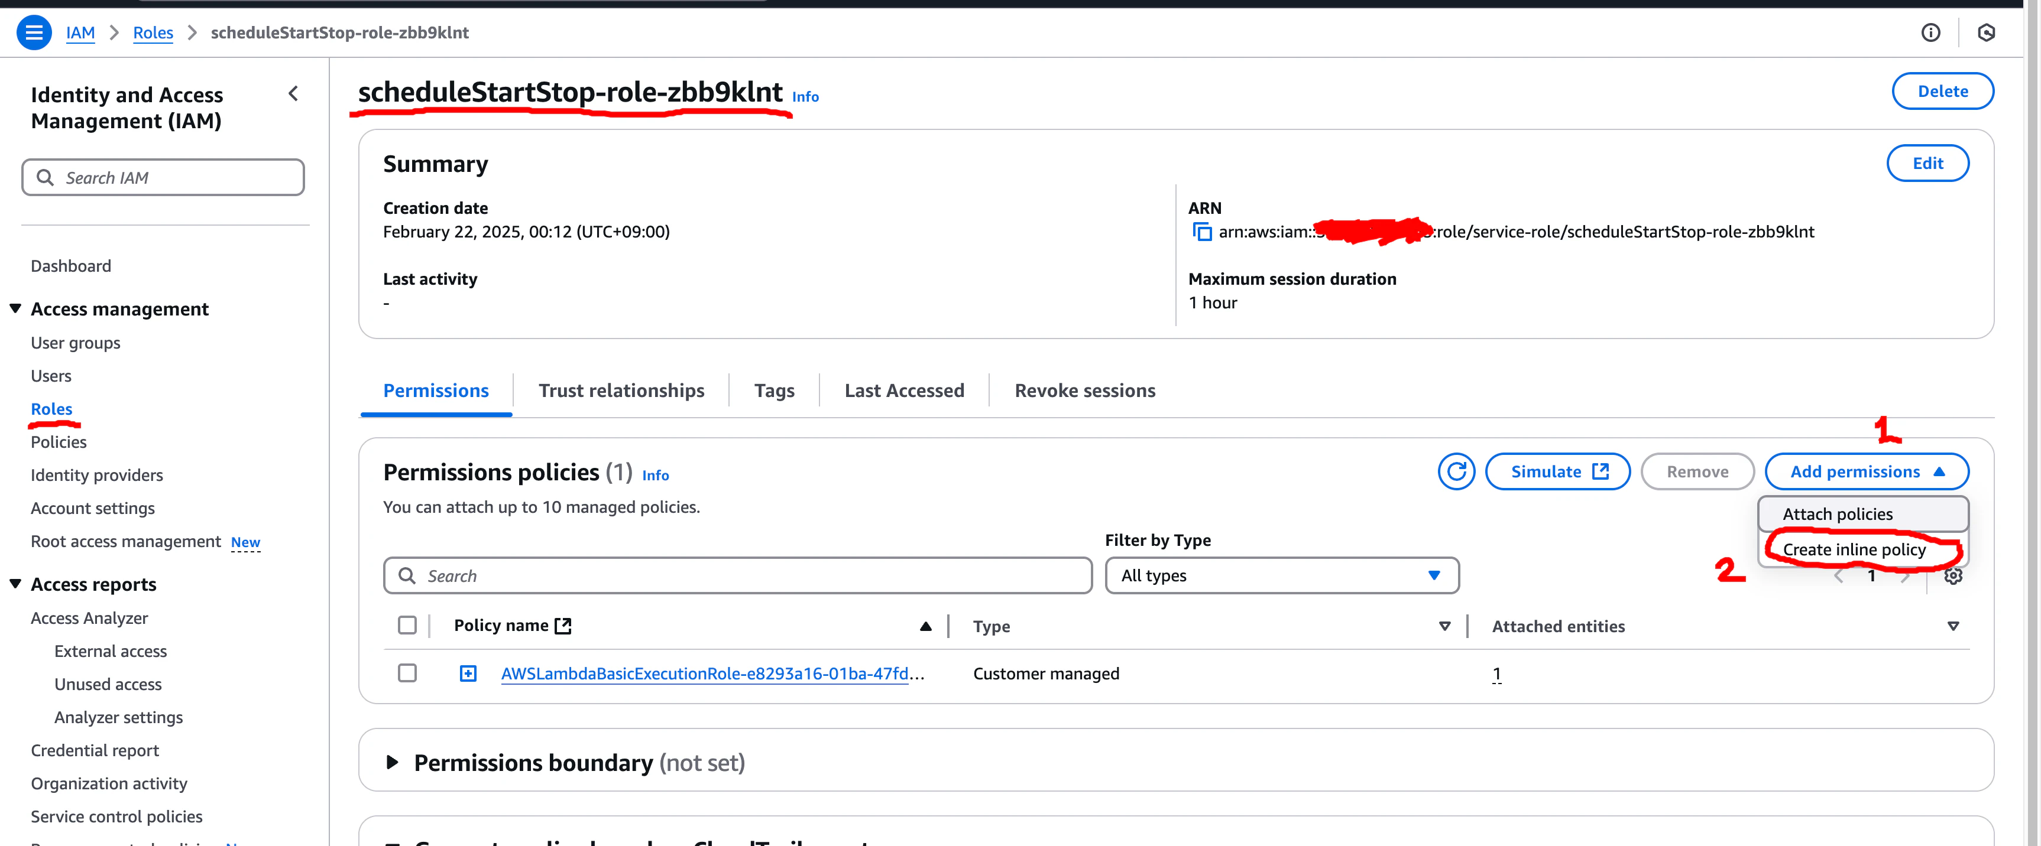The height and width of the screenshot is (846, 2041).
Task: Click the Search IAM field
Action: (x=163, y=177)
